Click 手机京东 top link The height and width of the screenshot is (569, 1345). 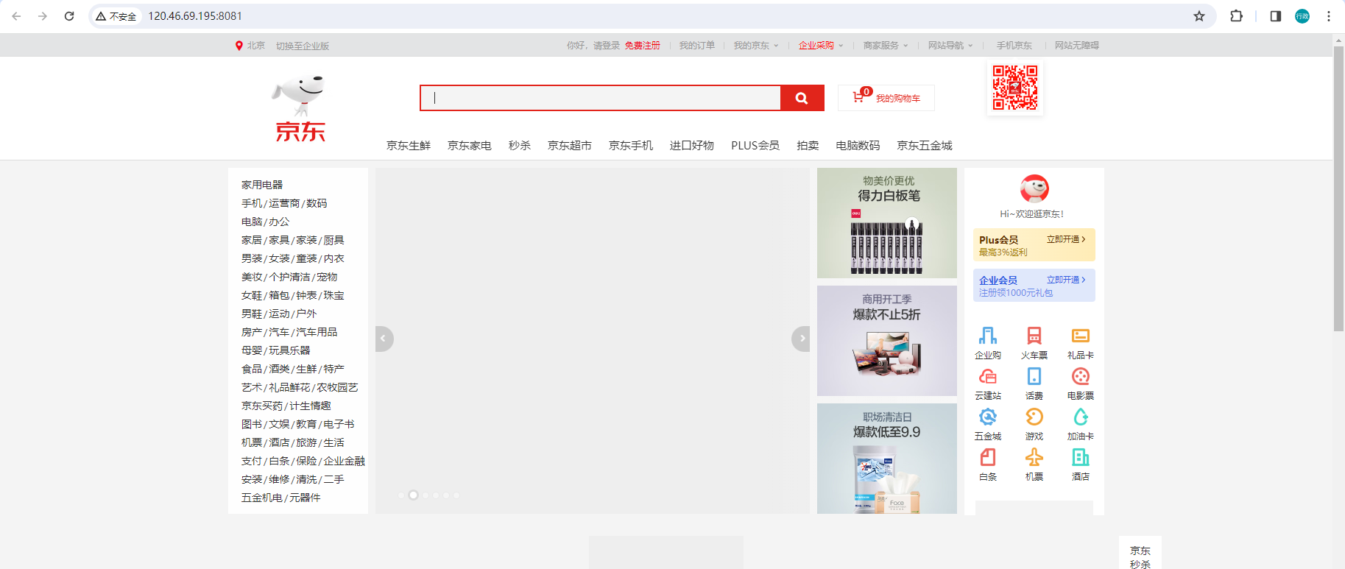pos(1014,46)
